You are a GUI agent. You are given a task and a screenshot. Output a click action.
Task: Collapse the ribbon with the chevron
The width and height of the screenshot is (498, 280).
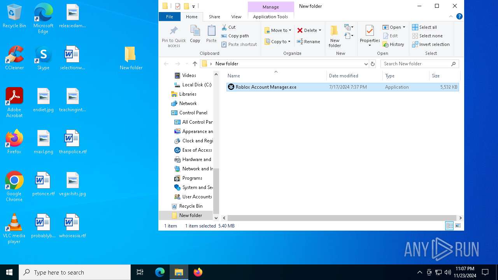[x=451, y=16]
